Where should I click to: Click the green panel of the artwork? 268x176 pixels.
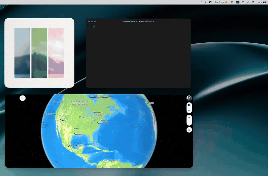(39, 53)
